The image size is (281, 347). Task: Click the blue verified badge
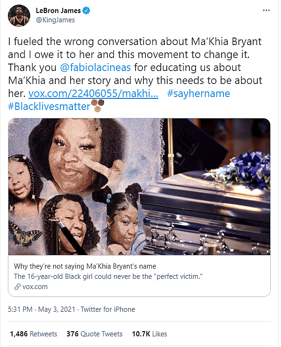[87, 10]
